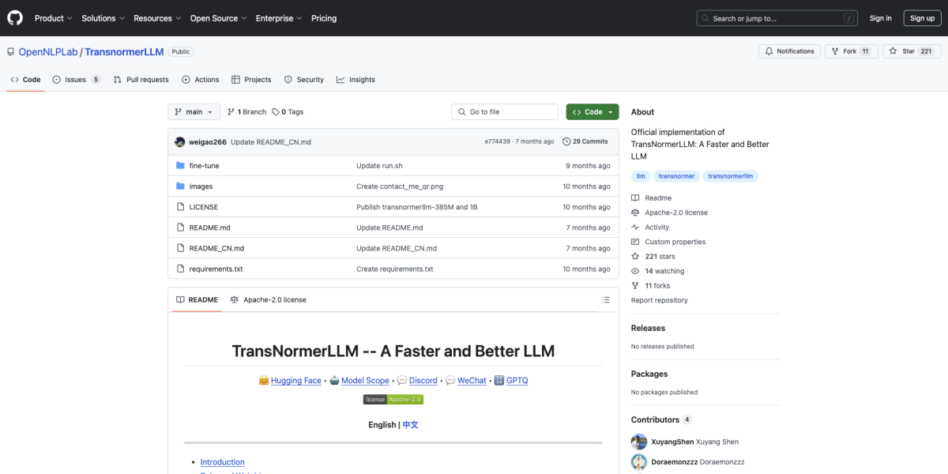
Task: Click the fine-tune folder icon
Action: tap(180, 166)
